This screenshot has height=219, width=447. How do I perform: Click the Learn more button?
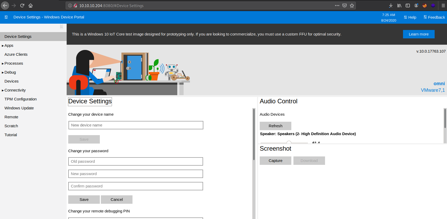click(419, 34)
